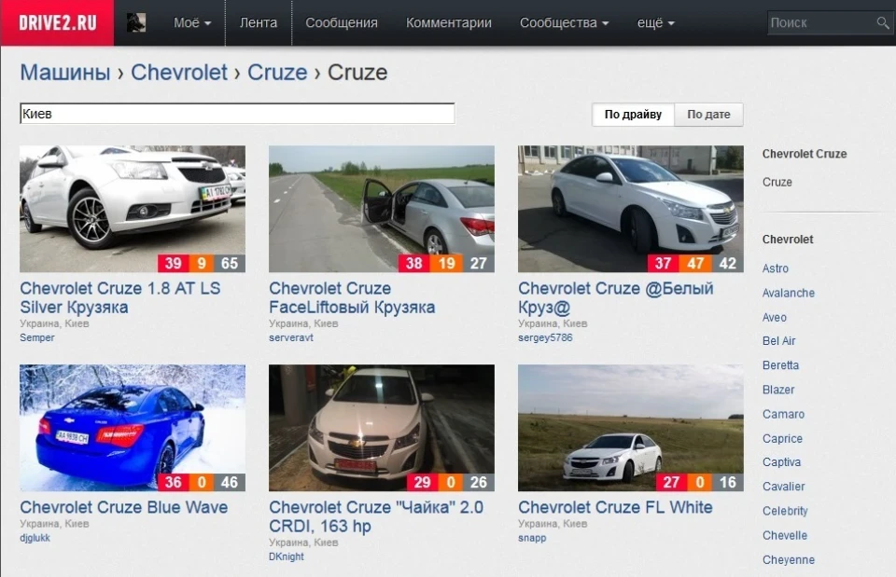This screenshot has width=896, height=577.
Task: Open the Лента menu item
Action: tap(259, 22)
